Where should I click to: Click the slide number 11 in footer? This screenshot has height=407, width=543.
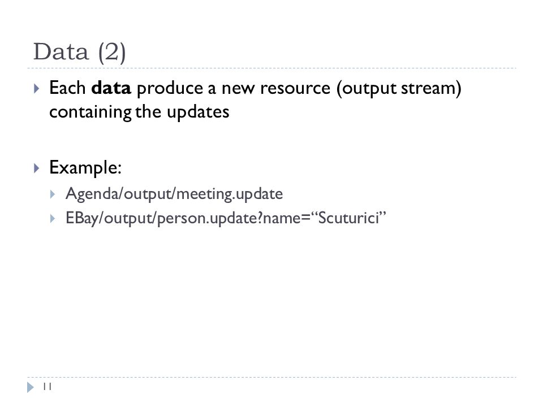(x=48, y=387)
